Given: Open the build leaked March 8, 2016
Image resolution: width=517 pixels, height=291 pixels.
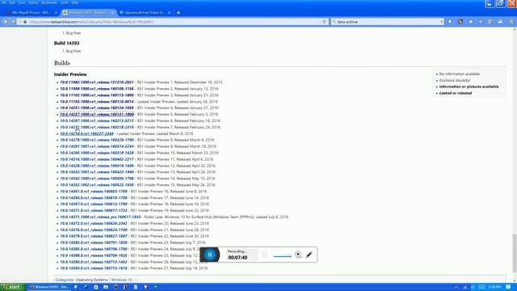Looking at the screenshot, I should 86,133.
